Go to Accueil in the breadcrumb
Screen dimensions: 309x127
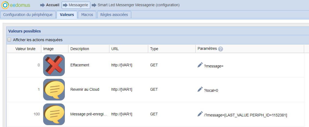pos(52,5)
